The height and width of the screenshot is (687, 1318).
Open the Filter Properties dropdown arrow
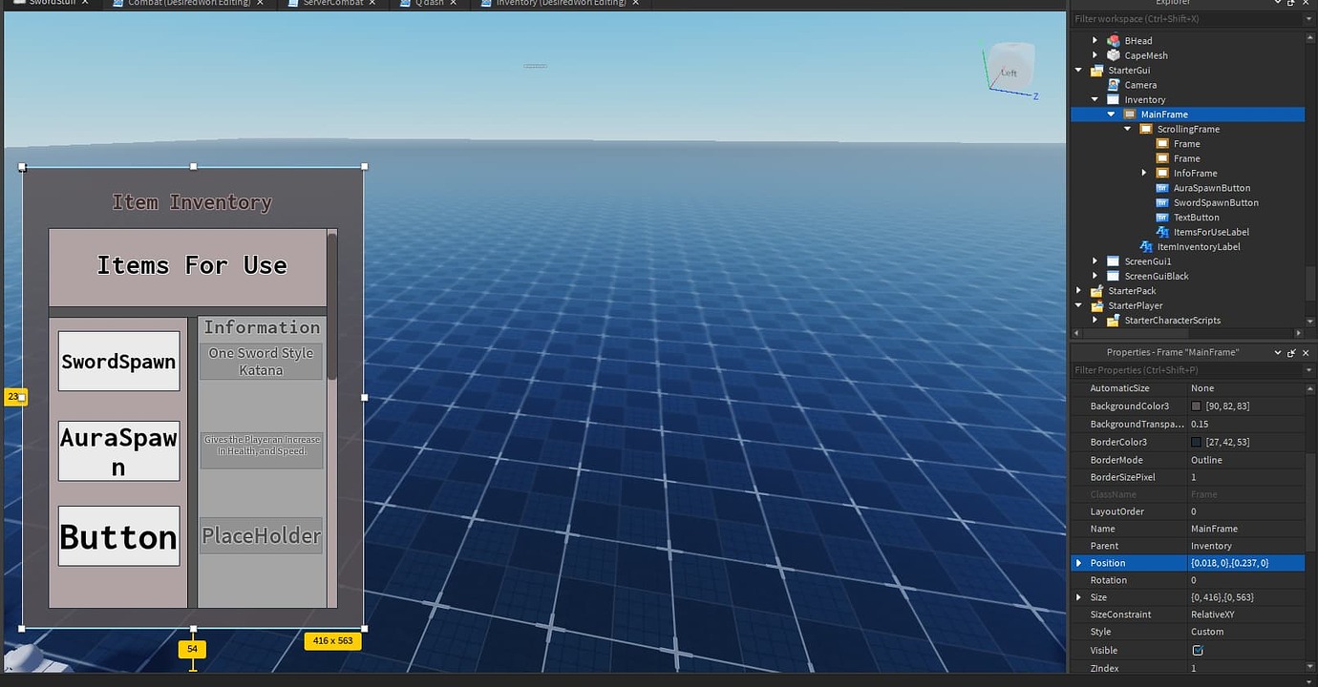tap(1309, 370)
